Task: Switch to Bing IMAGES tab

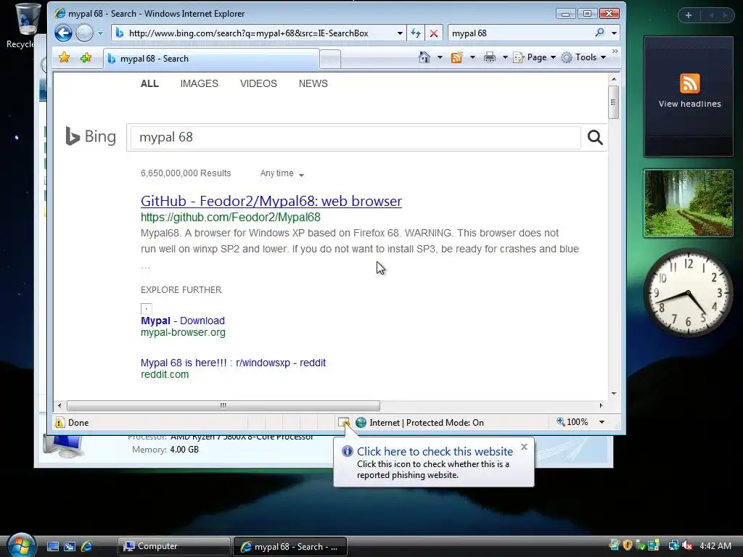Action: (199, 84)
